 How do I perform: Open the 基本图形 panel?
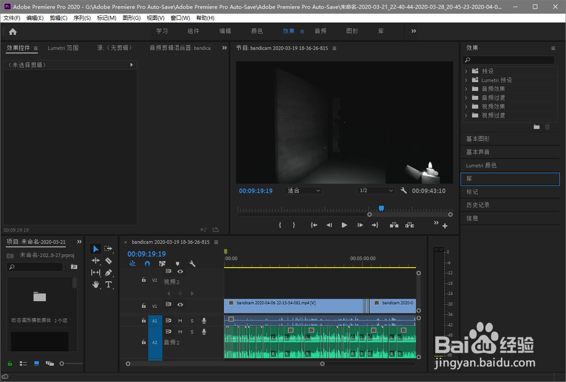click(x=478, y=139)
